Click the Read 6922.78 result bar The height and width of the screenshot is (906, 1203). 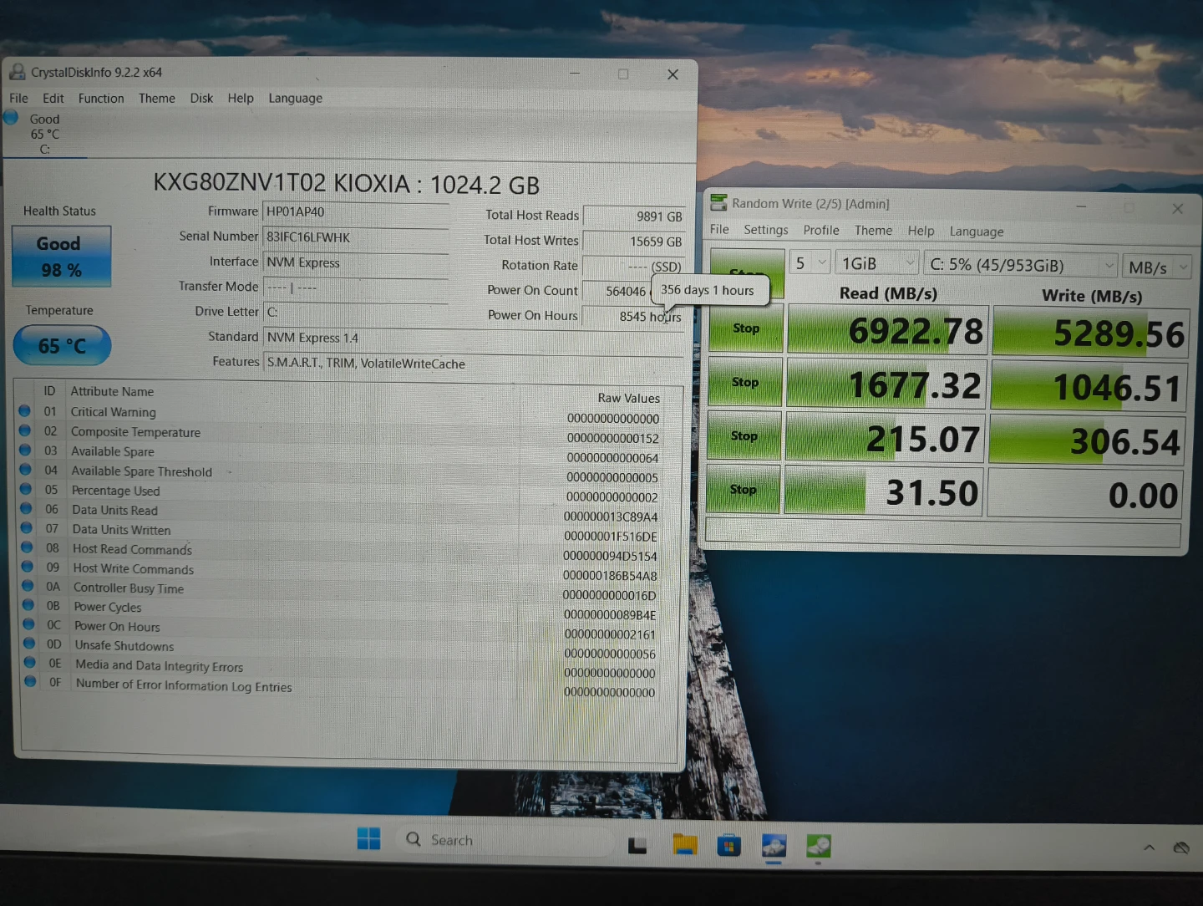tap(887, 331)
